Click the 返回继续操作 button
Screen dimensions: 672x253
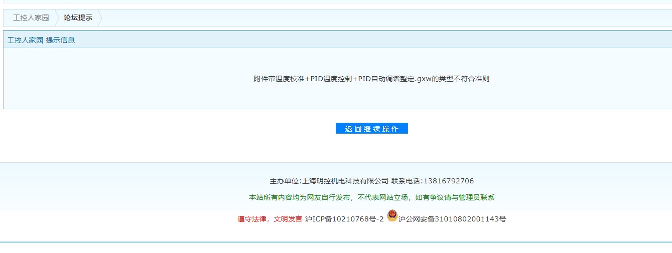click(x=371, y=129)
